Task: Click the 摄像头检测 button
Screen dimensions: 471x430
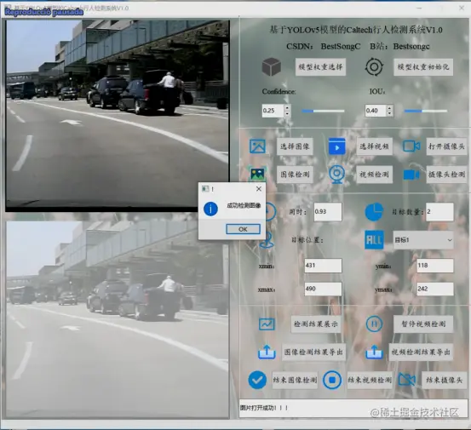Action: tap(446, 175)
